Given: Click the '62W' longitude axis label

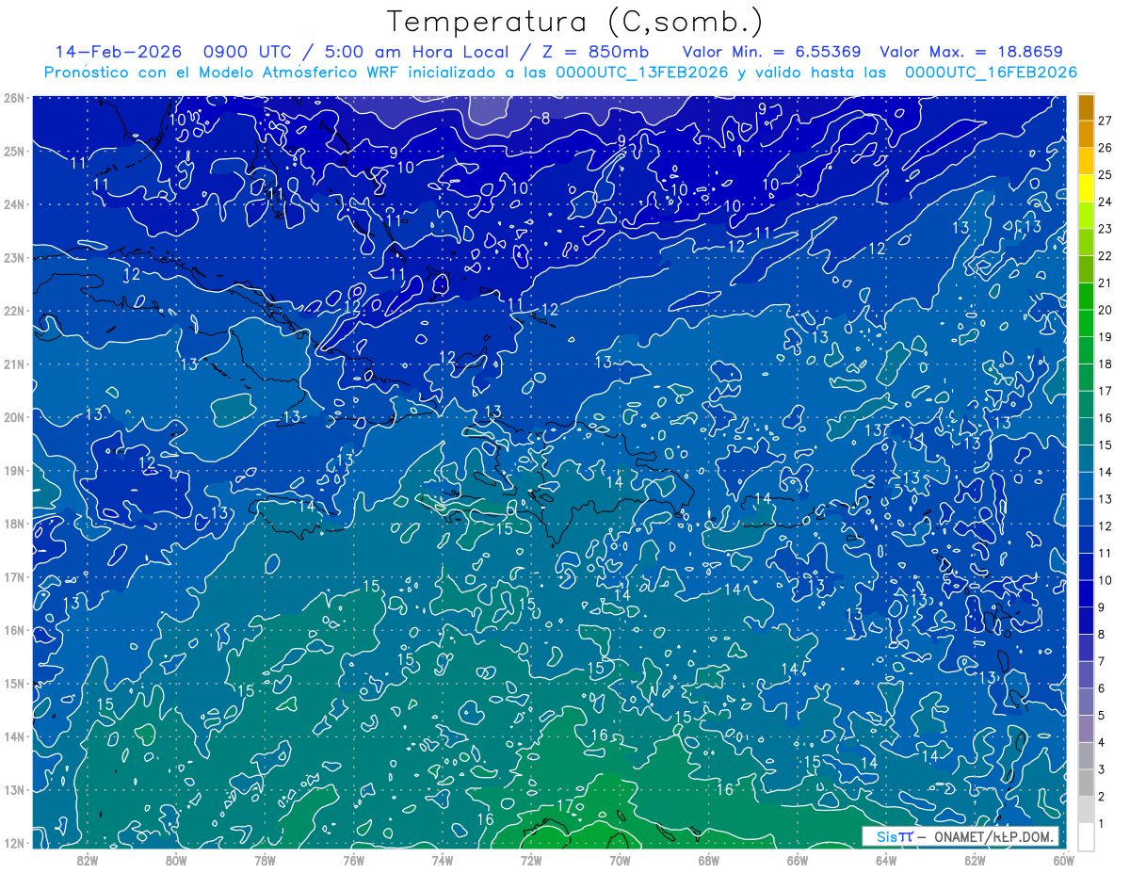Looking at the screenshot, I should (x=975, y=860).
